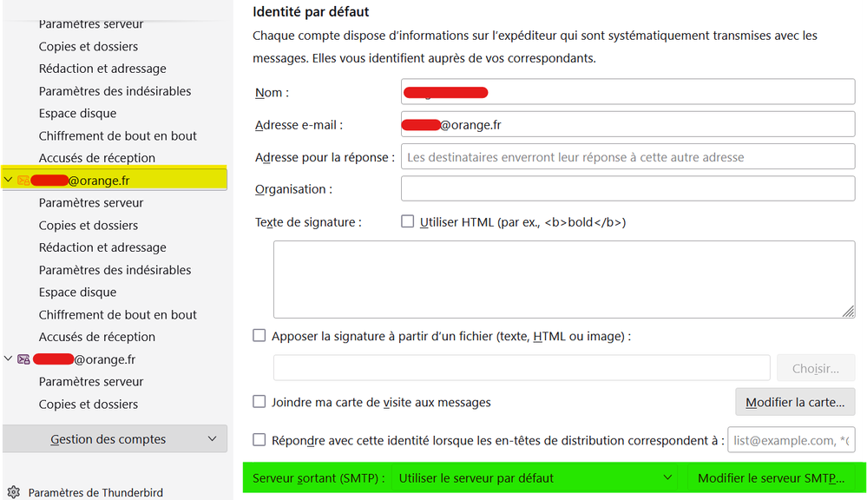Click the purple mail icon of last account
The height and width of the screenshot is (500, 867).
pos(23,359)
